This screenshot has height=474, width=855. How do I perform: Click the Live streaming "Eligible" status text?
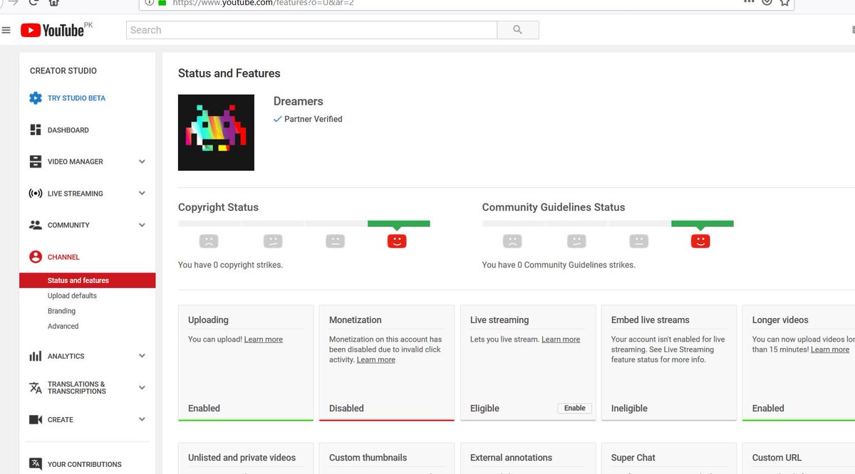tap(484, 409)
